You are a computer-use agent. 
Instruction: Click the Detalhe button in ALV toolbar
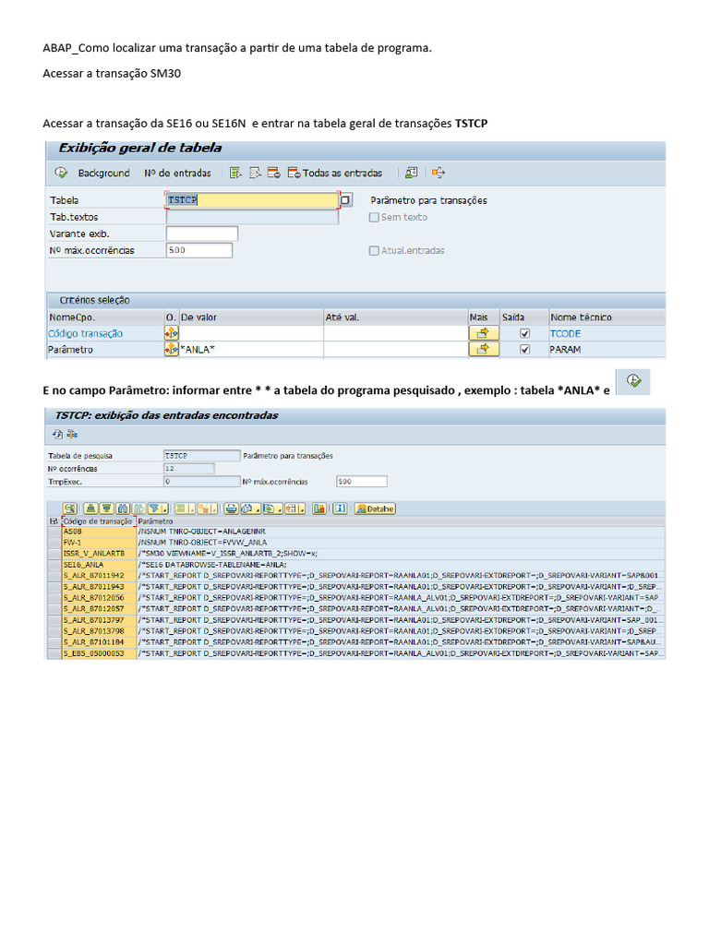pos(375,508)
